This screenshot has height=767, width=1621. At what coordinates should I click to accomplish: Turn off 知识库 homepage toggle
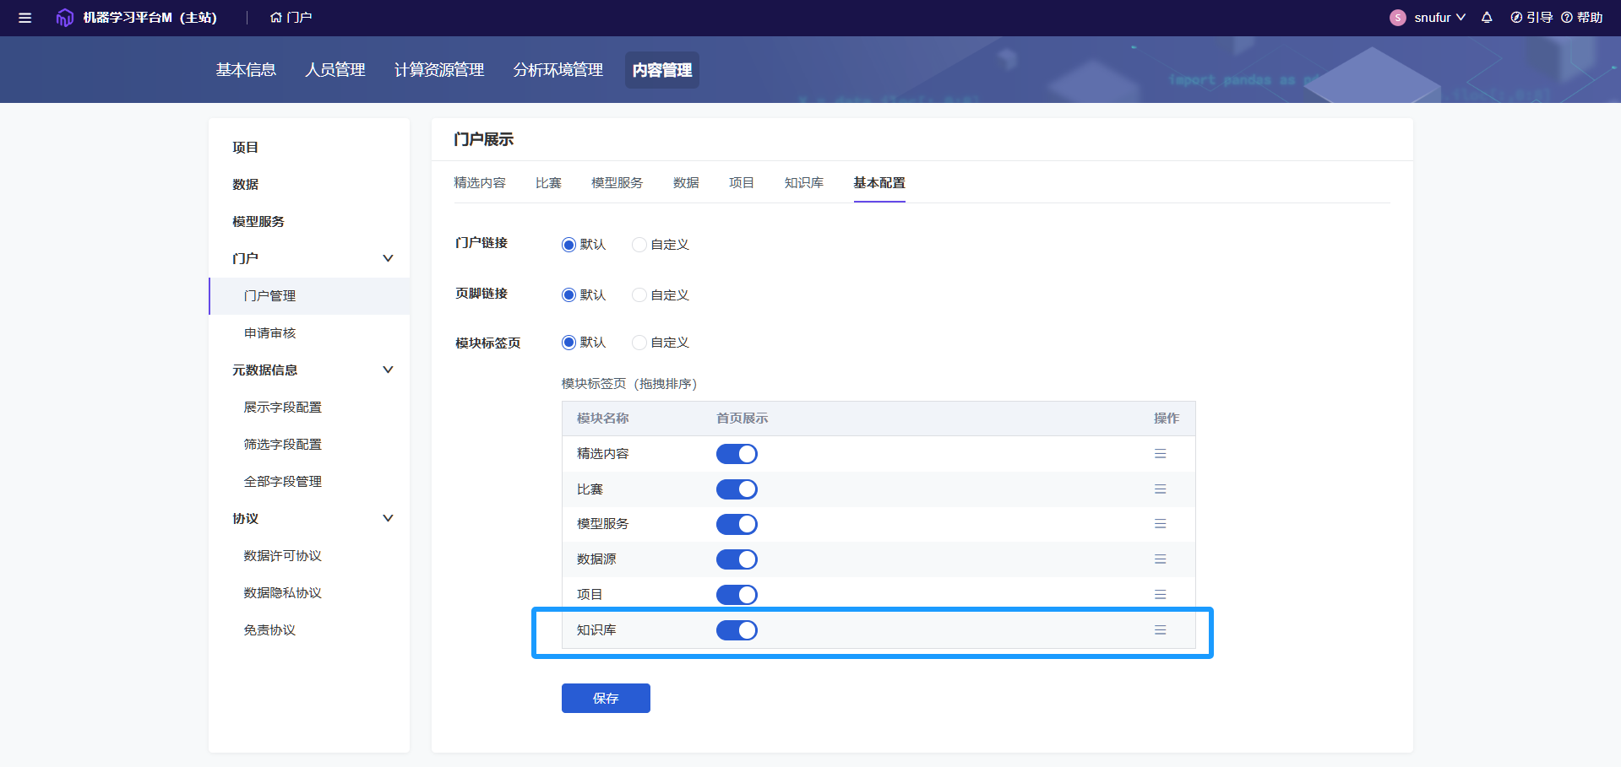click(737, 630)
